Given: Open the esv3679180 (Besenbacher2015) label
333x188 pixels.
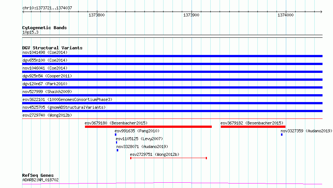Looking at the screenshot, I should [116, 123].
